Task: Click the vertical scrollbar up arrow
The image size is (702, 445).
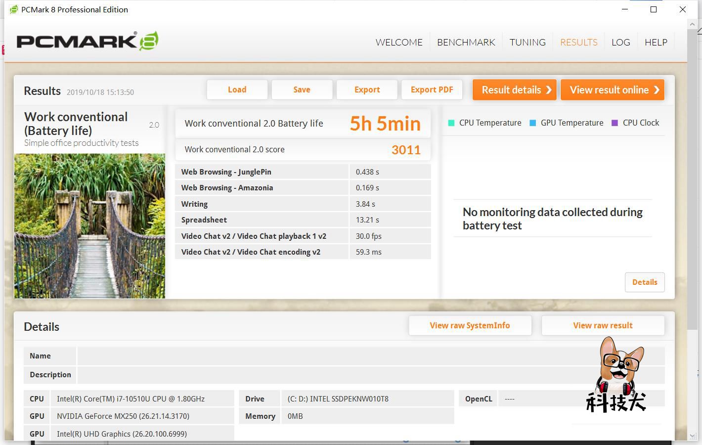Action: tap(693, 24)
